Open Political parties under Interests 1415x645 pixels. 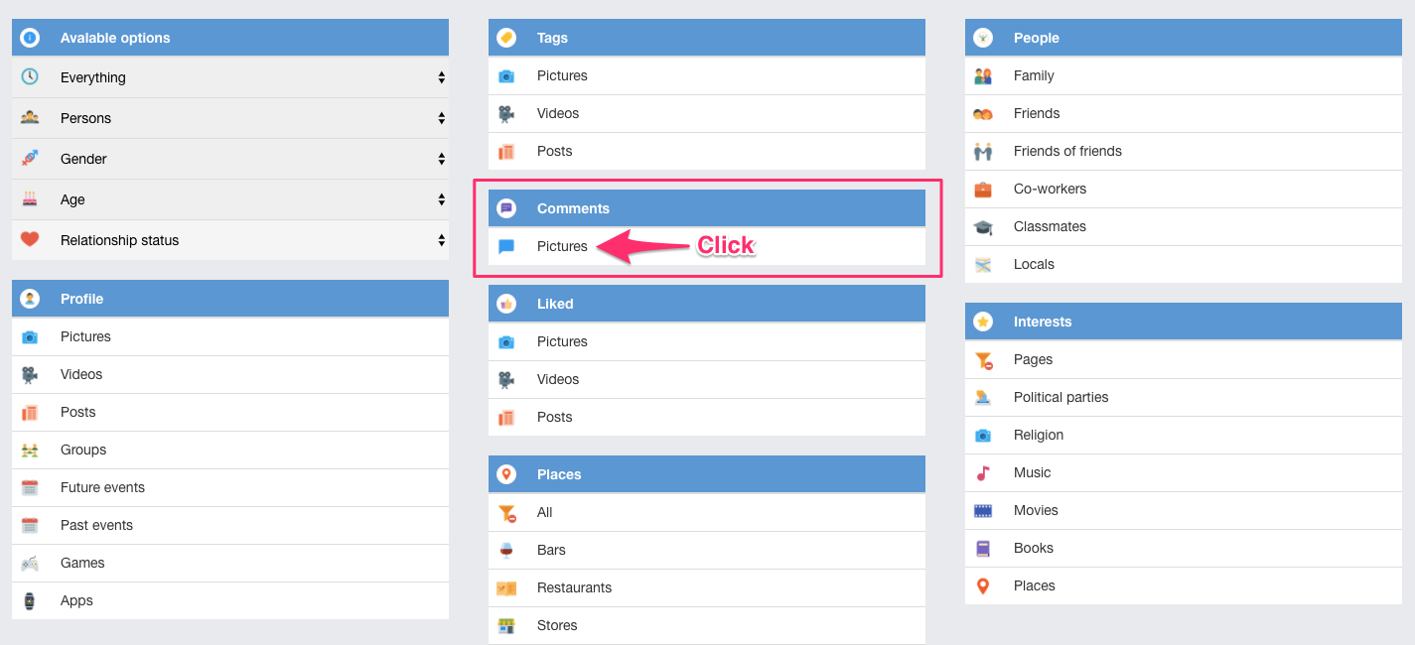coord(1061,398)
